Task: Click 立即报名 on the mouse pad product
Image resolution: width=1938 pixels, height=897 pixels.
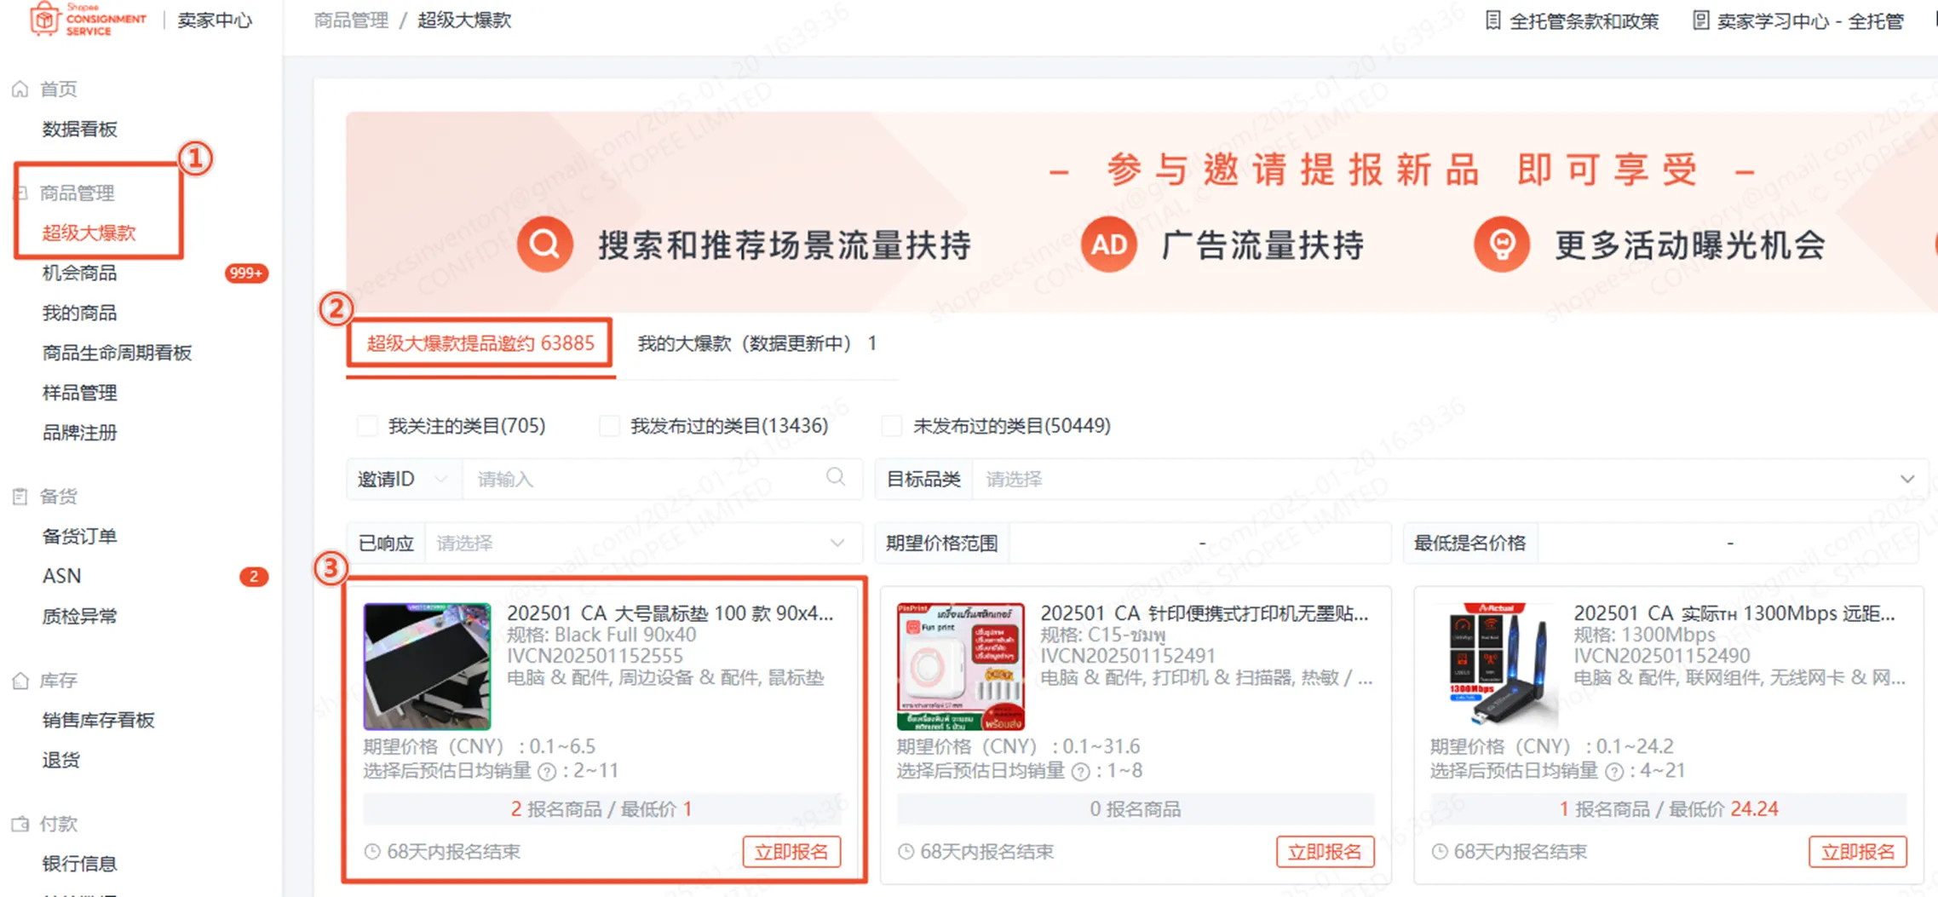Action: tap(791, 851)
